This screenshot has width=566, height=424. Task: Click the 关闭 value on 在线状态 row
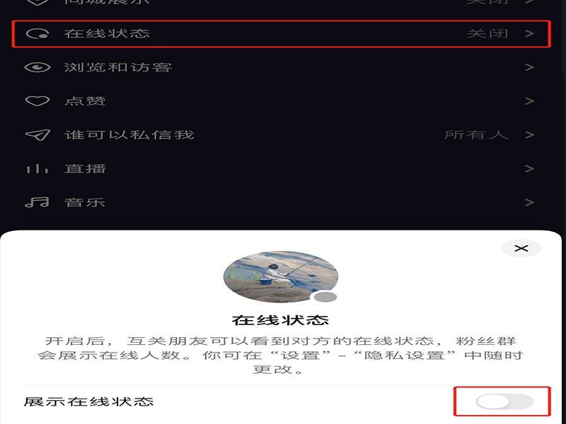[x=487, y=33]
